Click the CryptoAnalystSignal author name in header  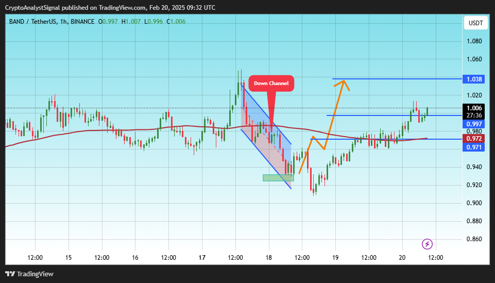coord(32,8)
